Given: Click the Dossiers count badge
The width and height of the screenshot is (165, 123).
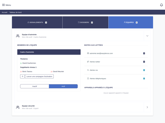Looking at the screenshot, I should [x=92, y=23].
